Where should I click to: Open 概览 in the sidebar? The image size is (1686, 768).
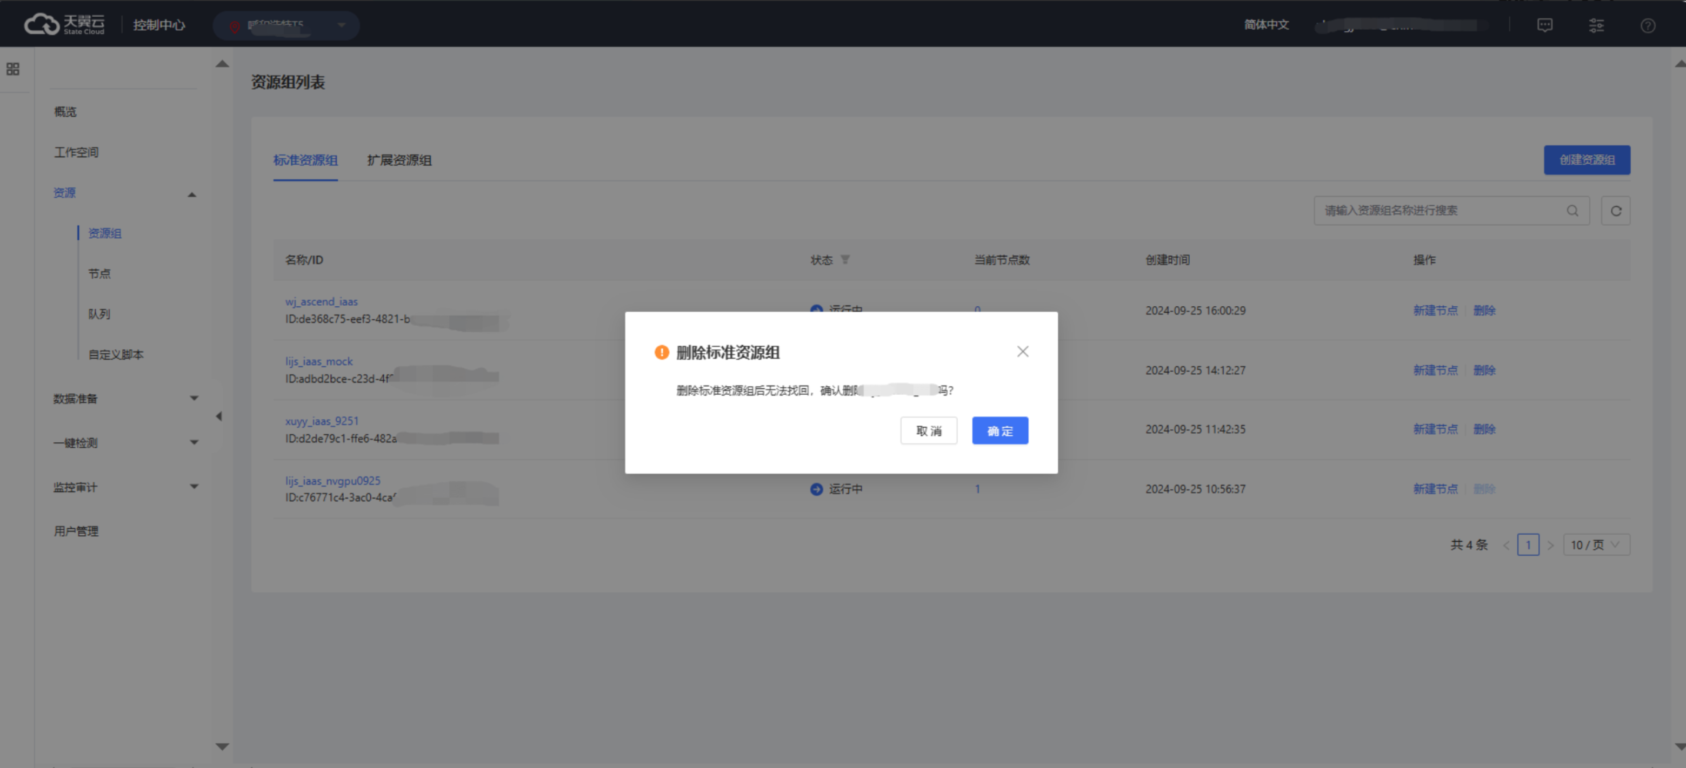tap(65, 112)
